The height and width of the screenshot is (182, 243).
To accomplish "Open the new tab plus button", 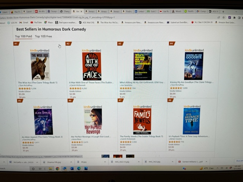I will coord(223,12).
